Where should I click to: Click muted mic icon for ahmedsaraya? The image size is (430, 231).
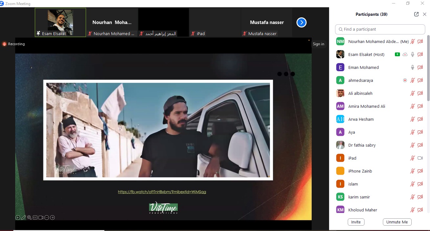click(412, 81)
